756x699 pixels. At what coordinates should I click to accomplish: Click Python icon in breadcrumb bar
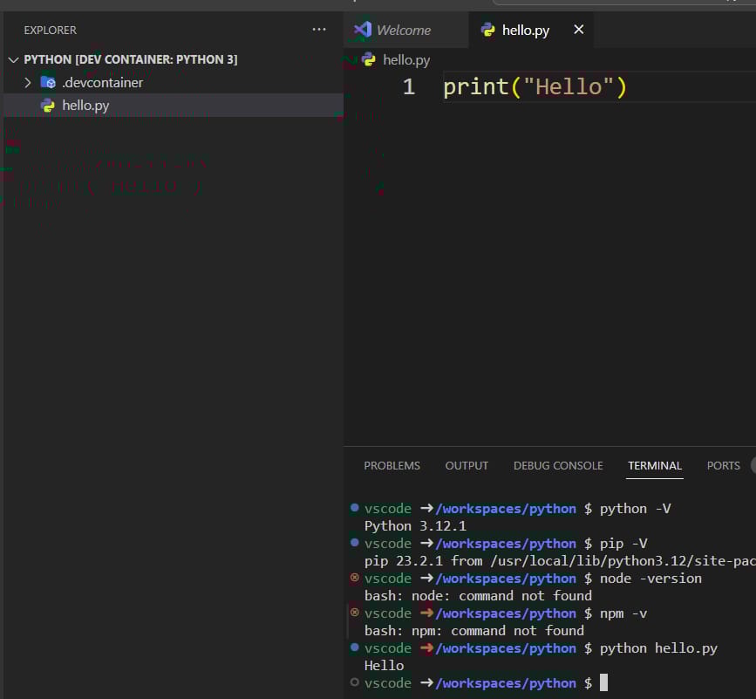tap(369, 59)
